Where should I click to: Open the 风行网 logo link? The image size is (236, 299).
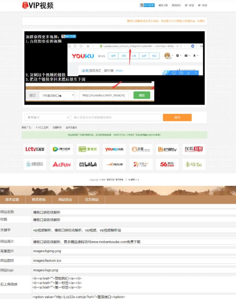click(x=114, y=164)
